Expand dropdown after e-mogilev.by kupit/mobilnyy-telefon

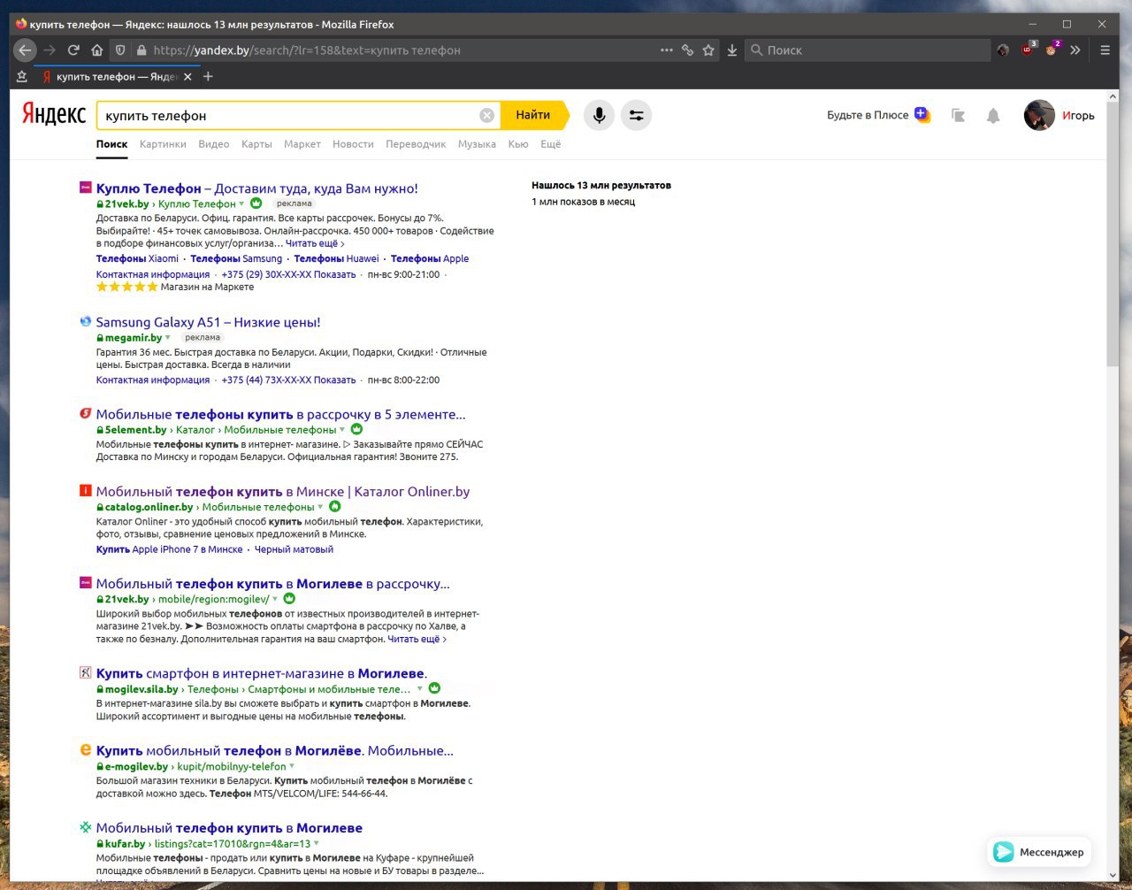(292, 767)
